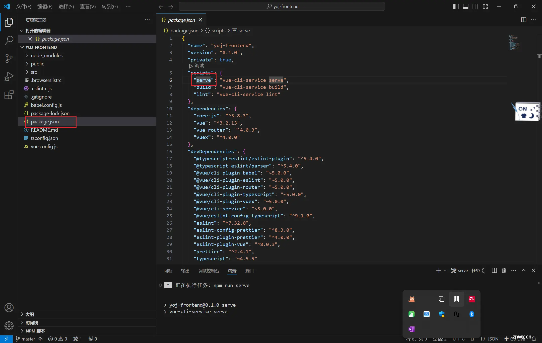Maximize the panel with the up chevron
This screenshot has height=343, width=542.
click(523, 271)
